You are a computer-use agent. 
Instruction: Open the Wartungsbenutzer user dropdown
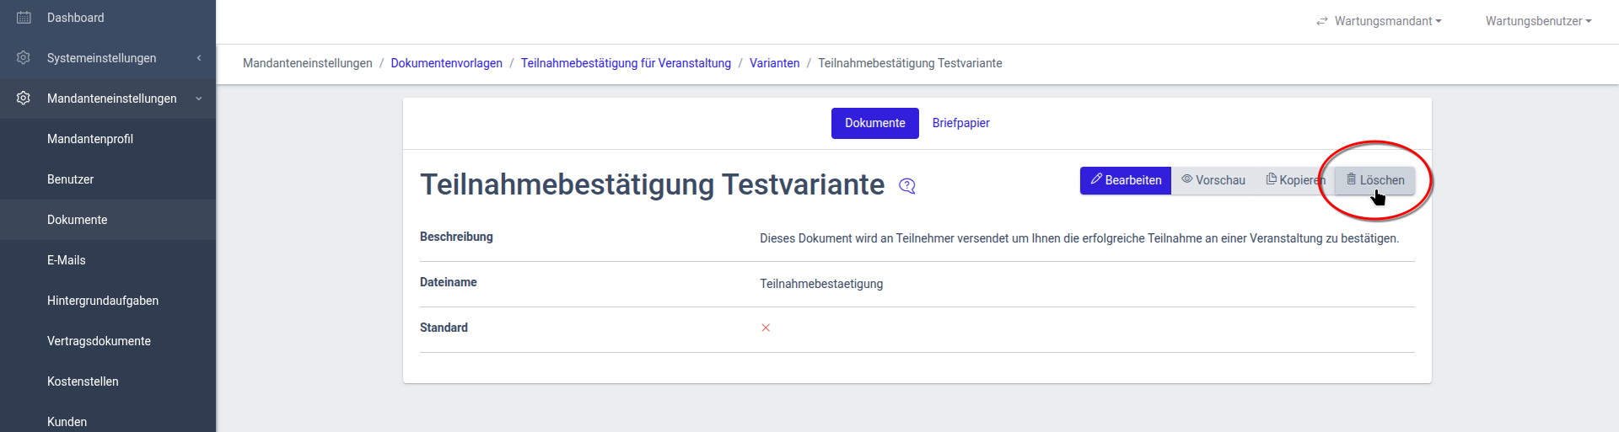coord(1538,21)
